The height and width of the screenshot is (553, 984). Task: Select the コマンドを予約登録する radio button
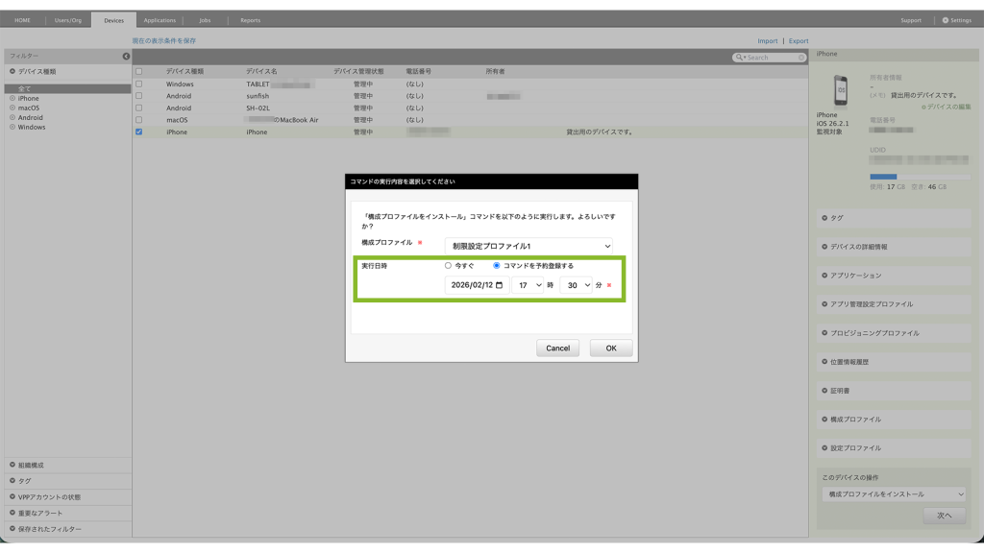pyautogui.click(x=497, y=266)
